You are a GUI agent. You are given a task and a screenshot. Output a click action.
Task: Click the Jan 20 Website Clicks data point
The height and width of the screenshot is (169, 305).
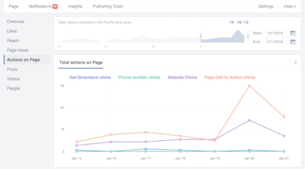[249, 120]
